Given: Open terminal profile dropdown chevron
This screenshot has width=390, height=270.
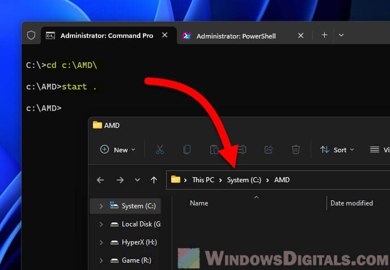Looking at the screenshot, I should [x=341, y=35].
